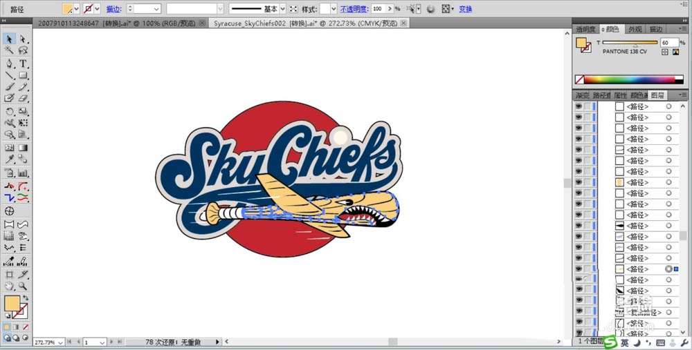Open the stroke weight dropdown
This screenshot has height=350, width=692.
point(156,9)
